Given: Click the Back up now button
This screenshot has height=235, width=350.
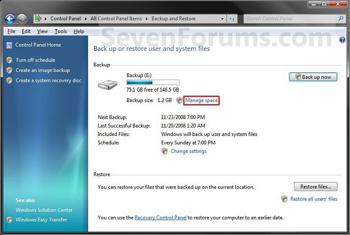Looking at the screenshot, I should tap(313, 77).
